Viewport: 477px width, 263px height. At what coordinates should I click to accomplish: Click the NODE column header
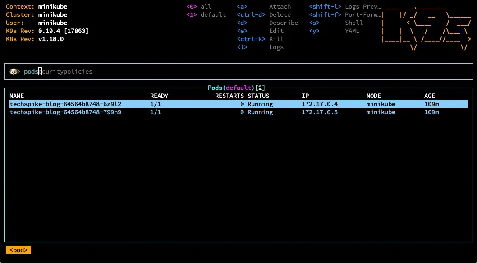[x=374, y=96]
